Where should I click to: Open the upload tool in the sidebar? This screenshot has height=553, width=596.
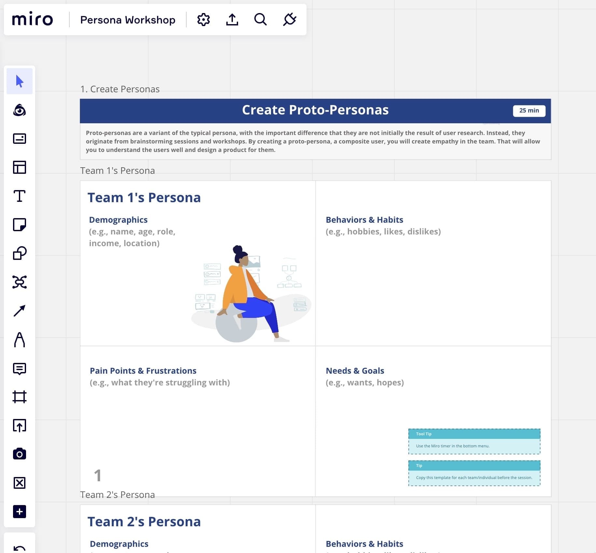point(20,426)
